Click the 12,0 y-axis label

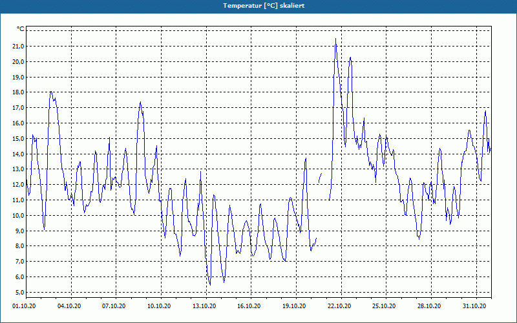point(18,185)
